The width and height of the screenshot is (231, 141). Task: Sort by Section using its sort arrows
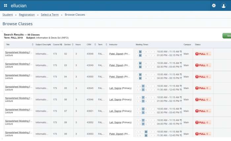coord(72,44)
